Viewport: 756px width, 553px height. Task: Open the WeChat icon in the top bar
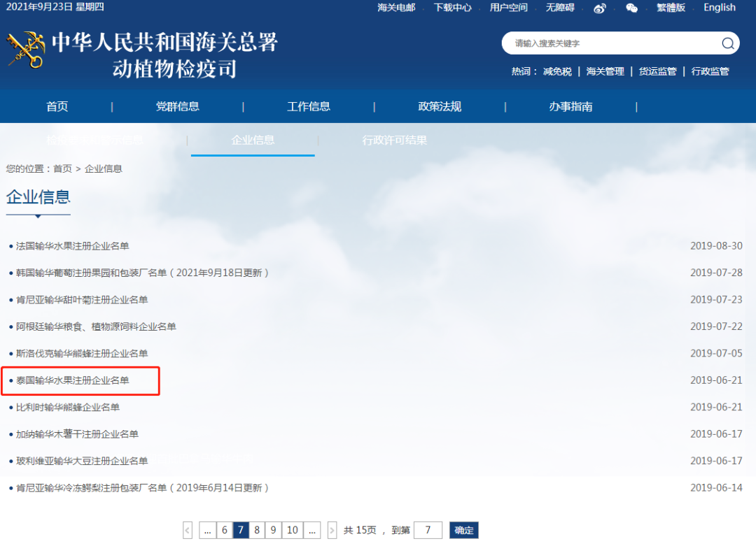pos(631,8)
